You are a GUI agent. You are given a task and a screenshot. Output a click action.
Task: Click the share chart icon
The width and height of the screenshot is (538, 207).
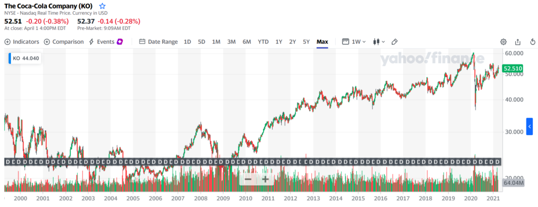(x=518, y=42)
